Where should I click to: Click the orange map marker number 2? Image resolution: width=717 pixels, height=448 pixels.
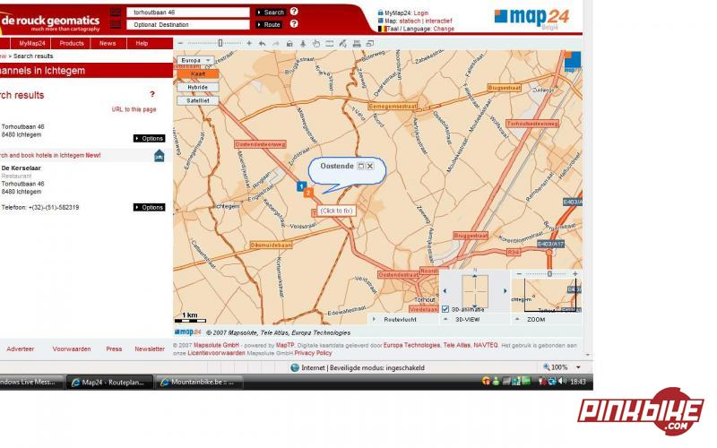[x=307, y=192]
